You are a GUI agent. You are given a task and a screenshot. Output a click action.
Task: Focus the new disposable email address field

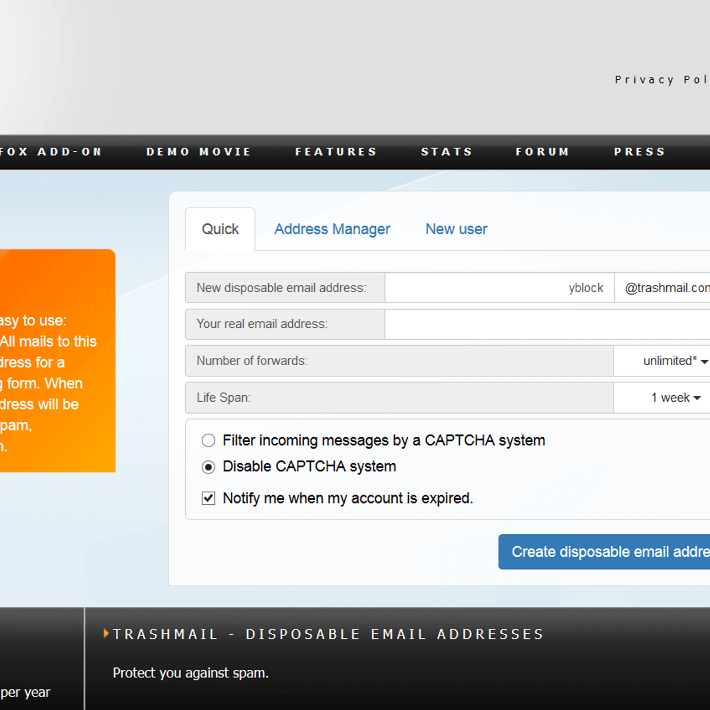pos(499,288)
